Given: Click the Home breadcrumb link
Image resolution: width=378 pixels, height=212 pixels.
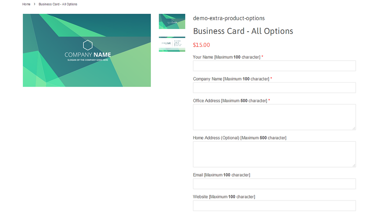Looking at the screenshot, I should click(x=26, y=4).
